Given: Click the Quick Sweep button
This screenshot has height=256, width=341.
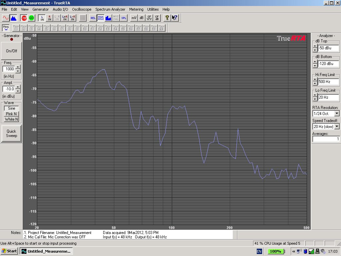Looking at the screenshot, I should pos(12,133).
